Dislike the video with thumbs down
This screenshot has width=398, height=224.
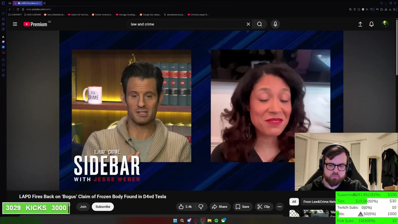201,207
